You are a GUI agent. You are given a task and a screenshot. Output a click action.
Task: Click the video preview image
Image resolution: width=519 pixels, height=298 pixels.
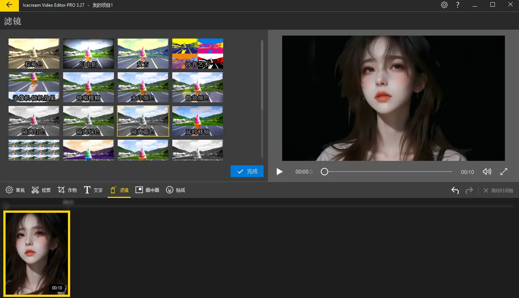[394, 98]
